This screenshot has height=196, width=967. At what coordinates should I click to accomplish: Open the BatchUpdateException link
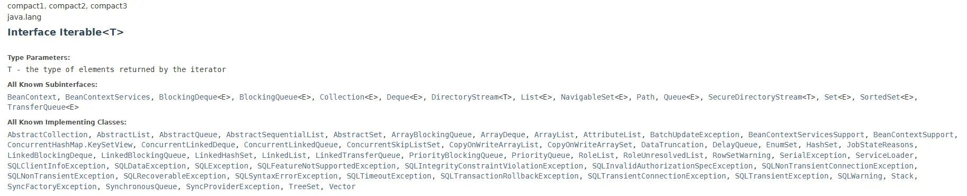(695, 135)
